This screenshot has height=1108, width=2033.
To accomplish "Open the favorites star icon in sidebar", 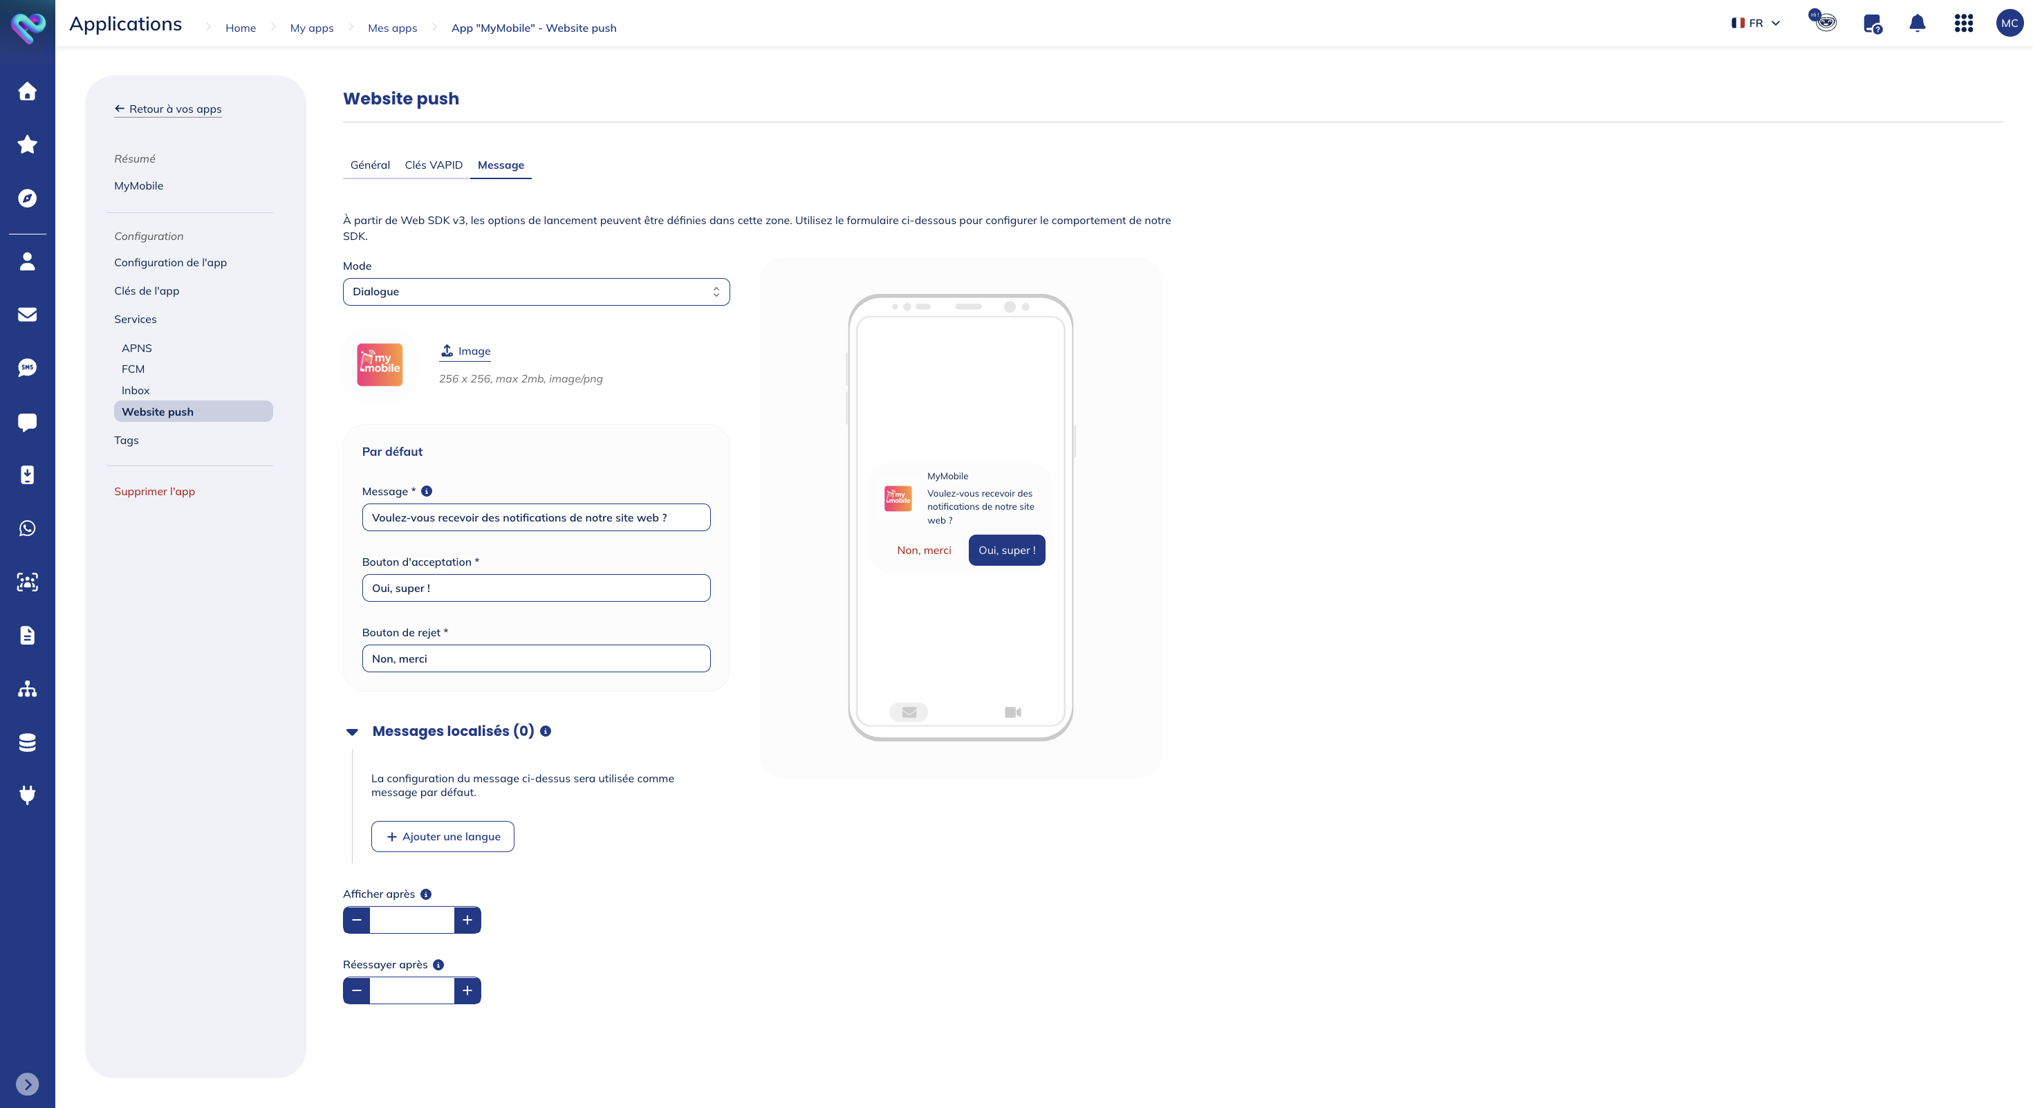I will point(28,145).
